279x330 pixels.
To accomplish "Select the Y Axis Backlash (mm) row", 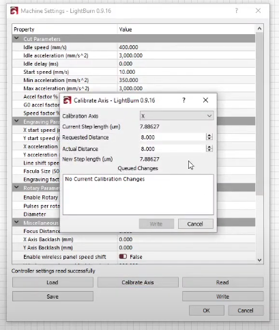I will click(x=134, y=247).
